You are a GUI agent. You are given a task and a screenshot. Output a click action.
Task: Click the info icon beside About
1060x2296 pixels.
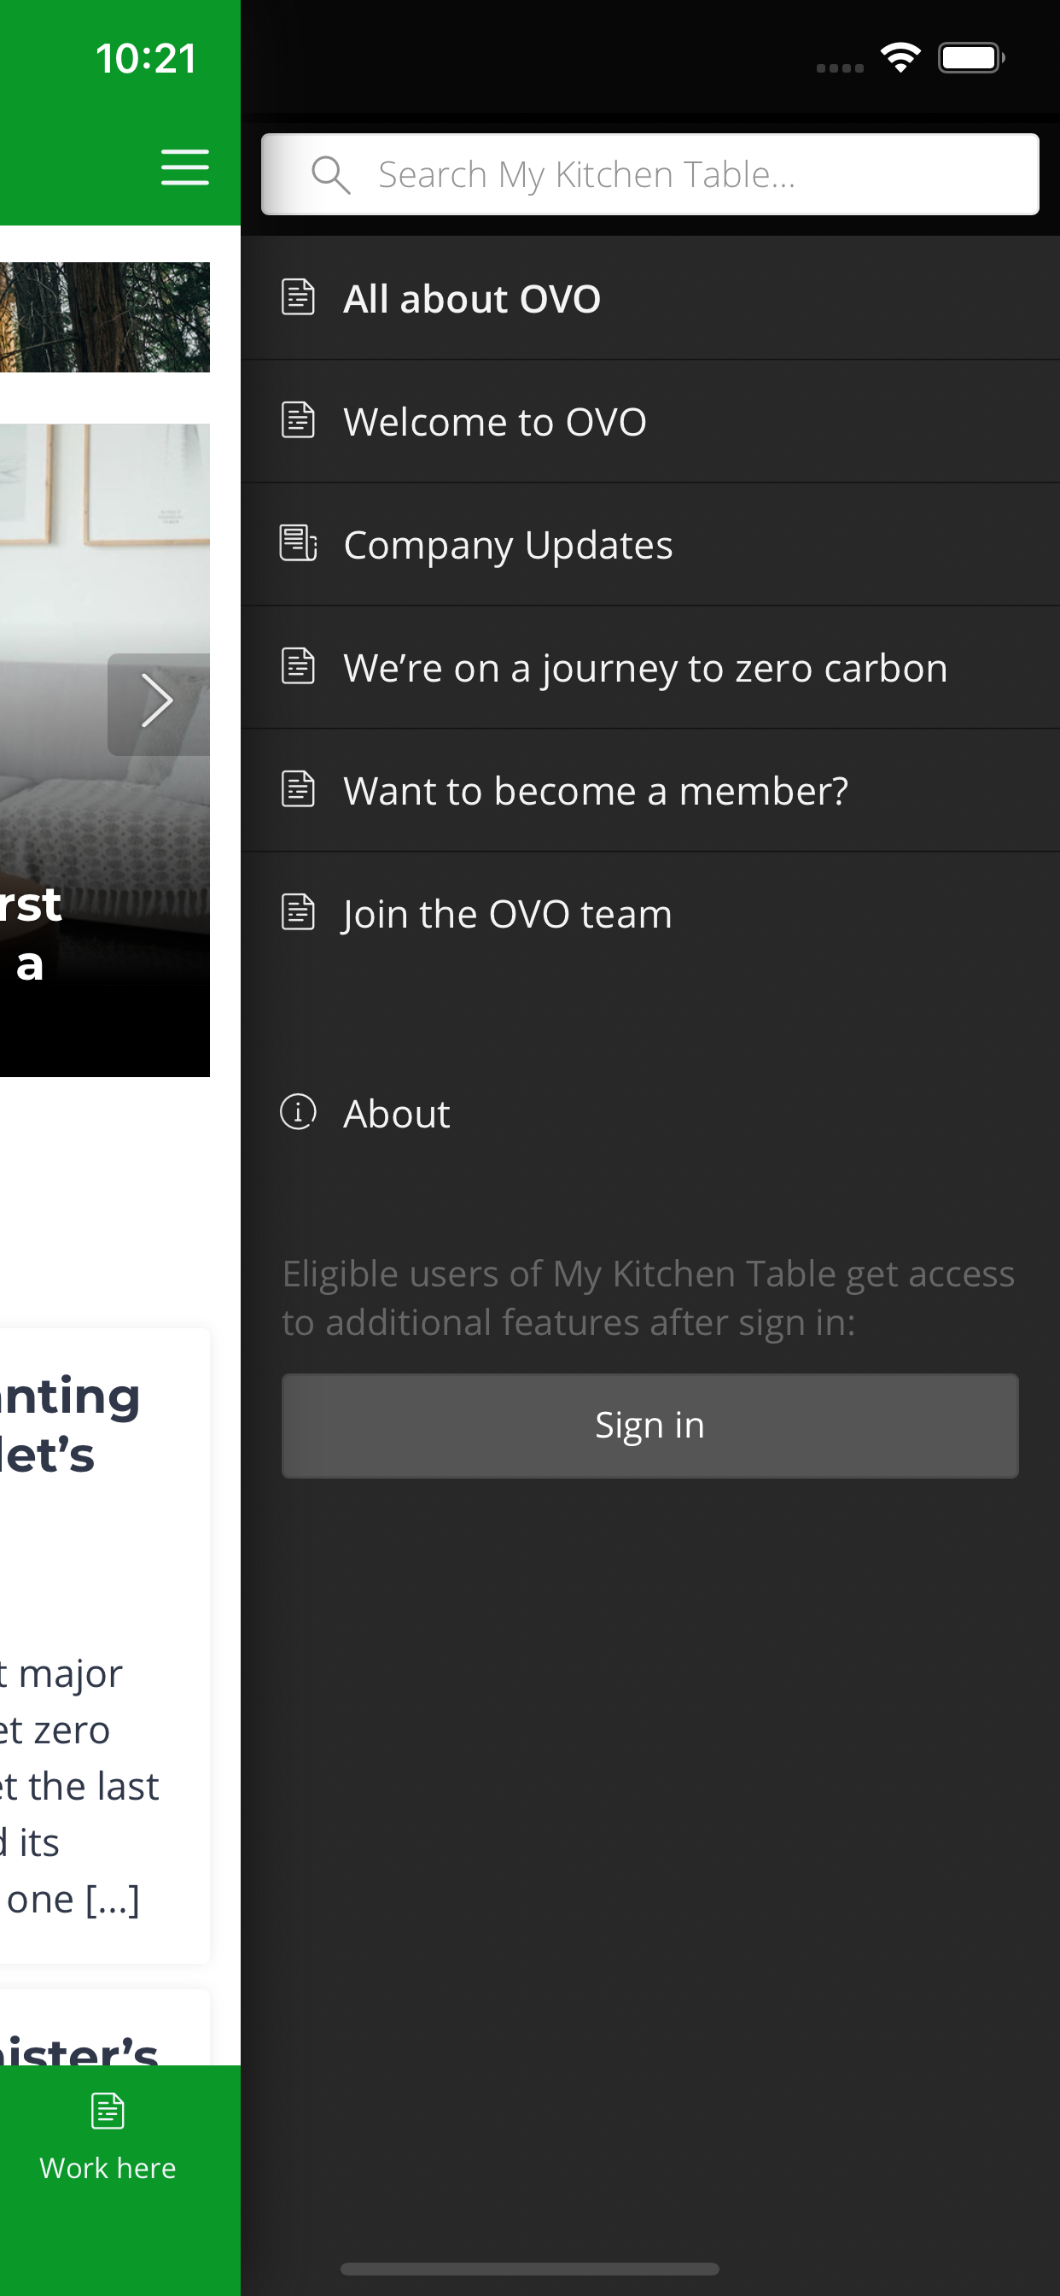point(299,1111)
